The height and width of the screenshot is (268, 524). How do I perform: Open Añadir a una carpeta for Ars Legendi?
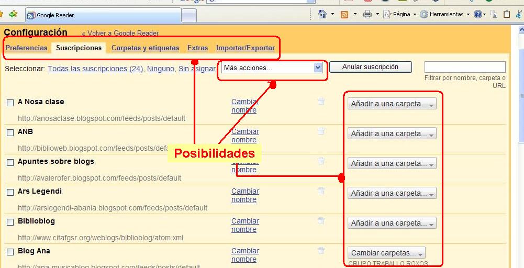pos(392,193)
